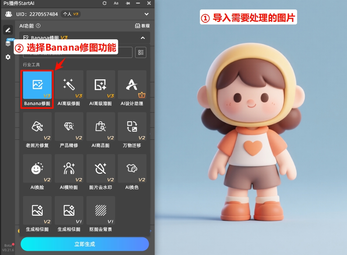Open the AI换脸 face swap tool
Viewport: 347px width, 255px height.
point(37,168)
